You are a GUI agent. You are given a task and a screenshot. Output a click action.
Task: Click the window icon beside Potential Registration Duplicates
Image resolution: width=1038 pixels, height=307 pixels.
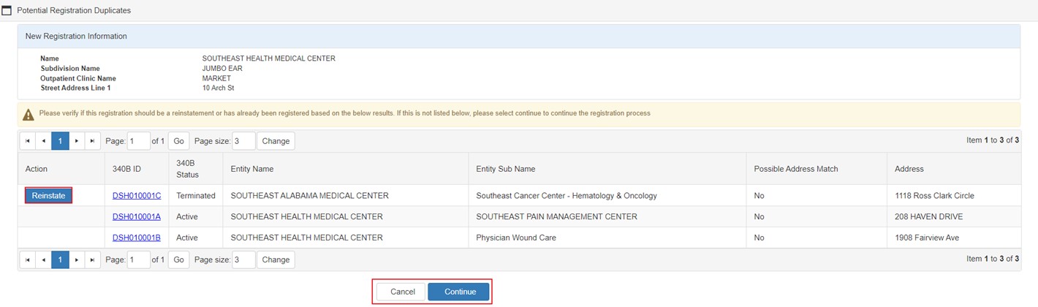(x=7, y=11)
